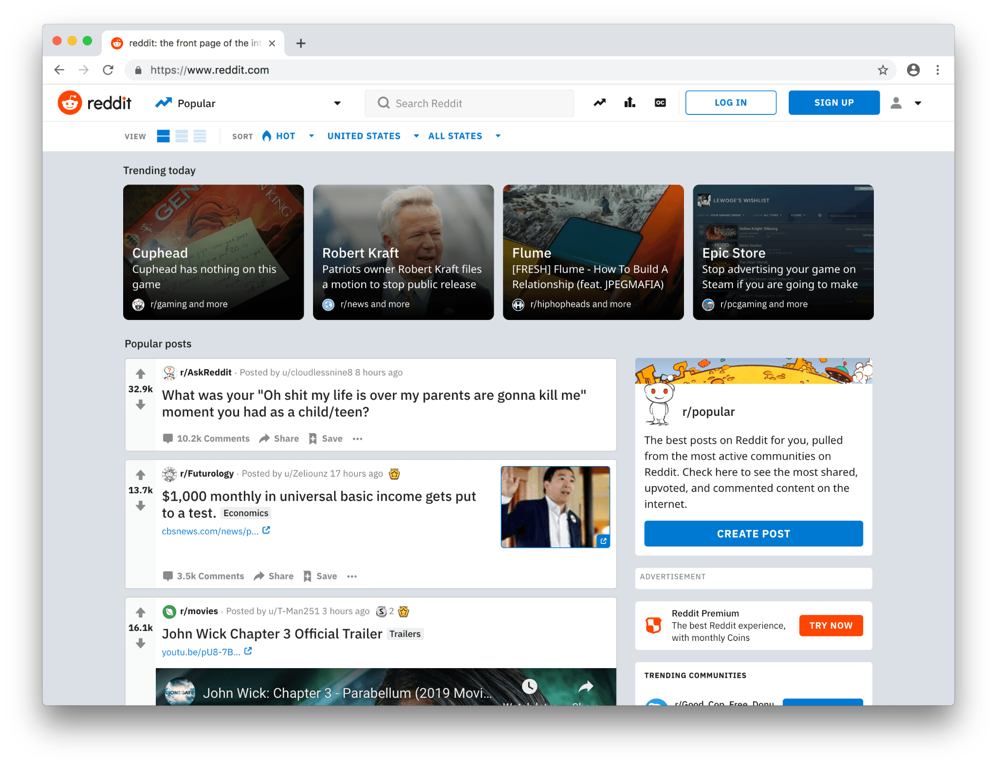
Task: Go back in the browser
Action: [x=59, y=70]
